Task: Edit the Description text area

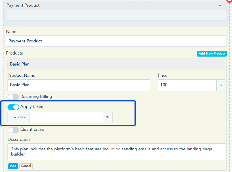Action: click(116, 152)
